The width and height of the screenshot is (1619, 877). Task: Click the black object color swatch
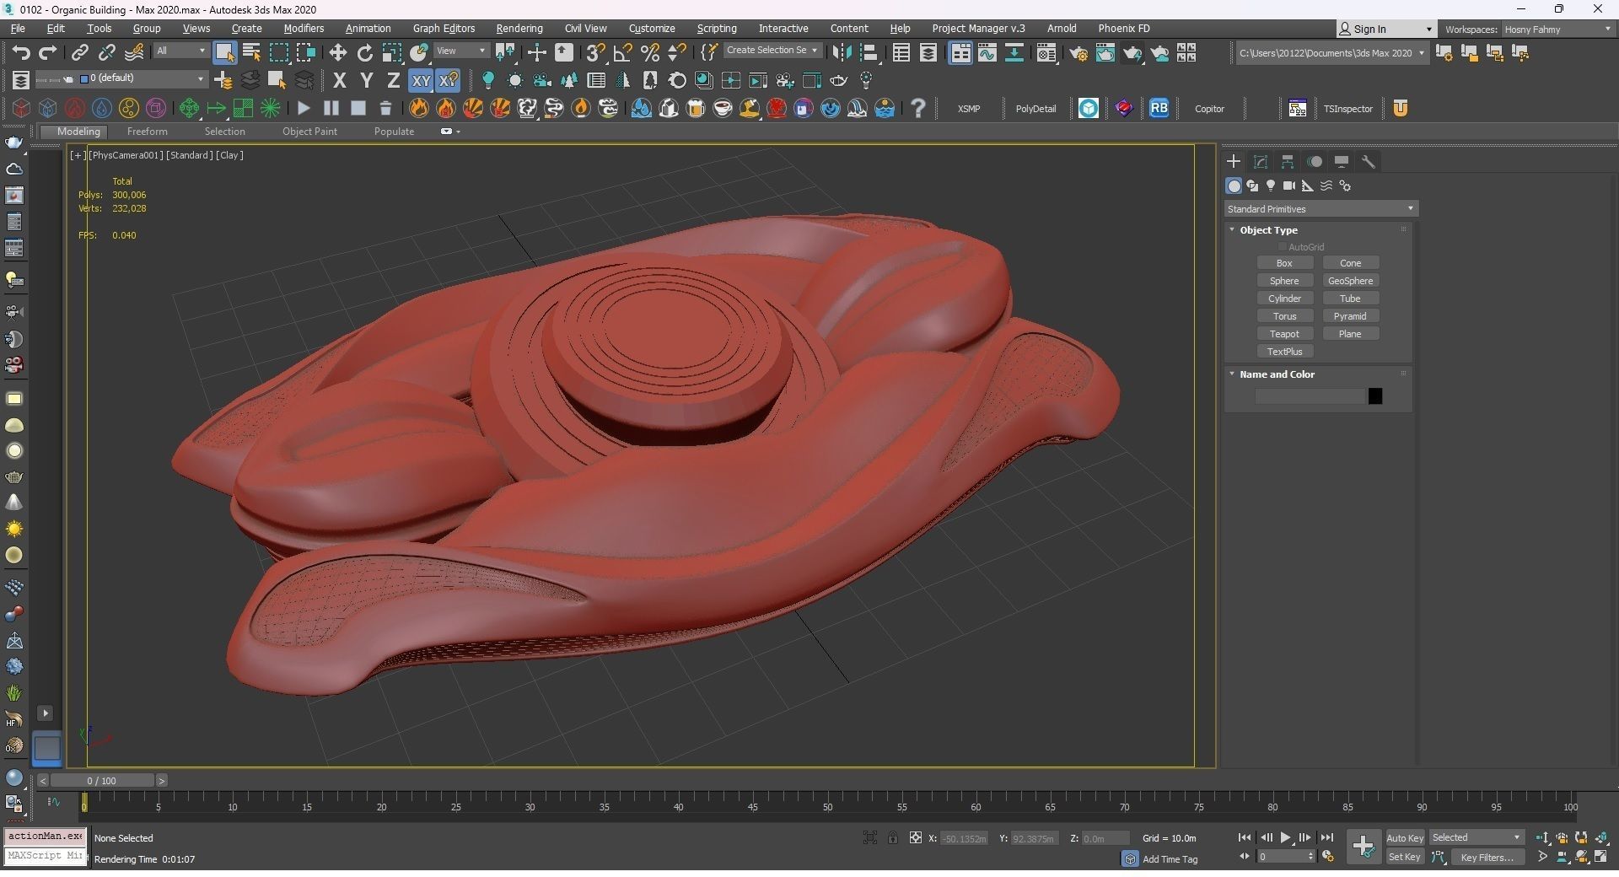click(1375, 396)
